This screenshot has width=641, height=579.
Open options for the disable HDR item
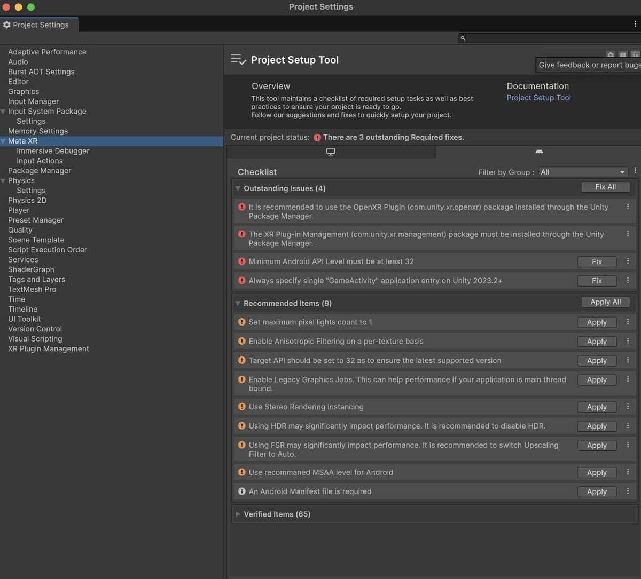point(628,426)
